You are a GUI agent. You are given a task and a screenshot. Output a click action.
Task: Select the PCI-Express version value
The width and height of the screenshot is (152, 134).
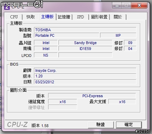click(92, 96)
